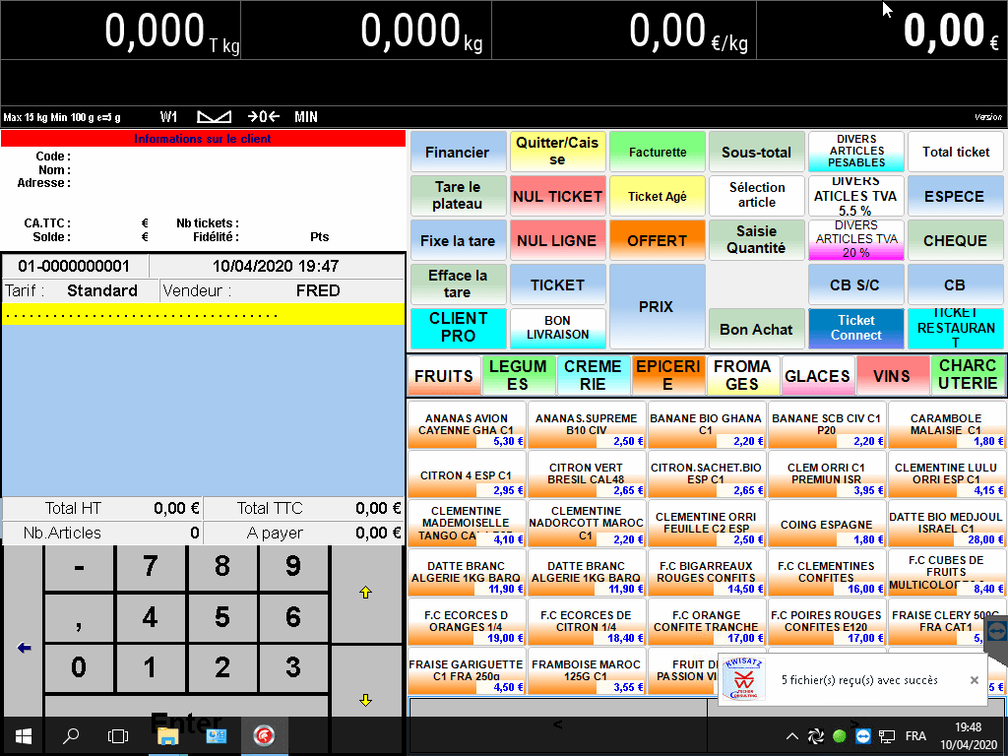Select DIVERS ARTICLES PESABLES button
Image resolution: width=1008 pixels, height=756 pixels.
[855, 152]
